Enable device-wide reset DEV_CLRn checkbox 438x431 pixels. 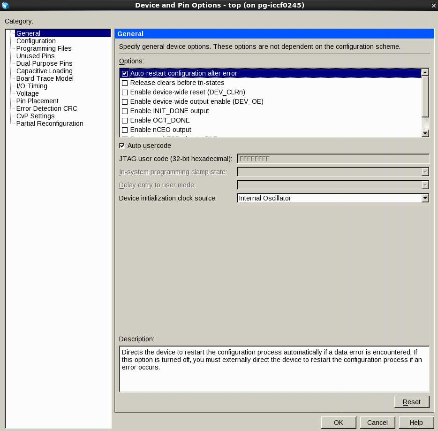[125, 92]
